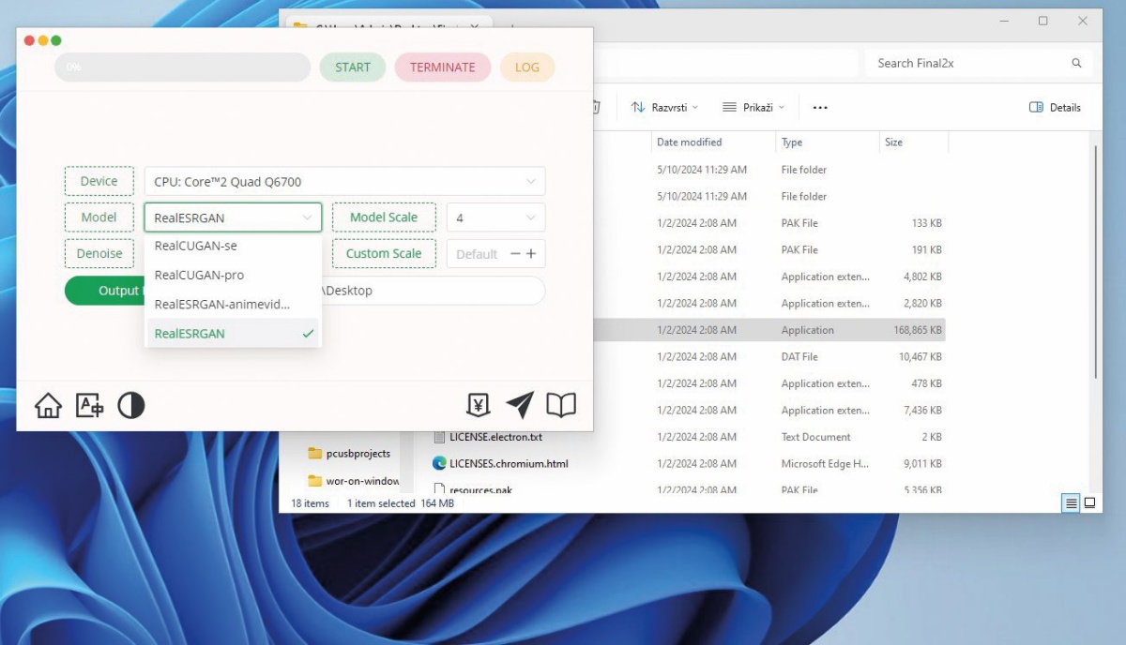Viewport: 1126px width, 645px height.
Task: Click the Explorer vertical scrollbar
Action: click(x=1094, y=262)
